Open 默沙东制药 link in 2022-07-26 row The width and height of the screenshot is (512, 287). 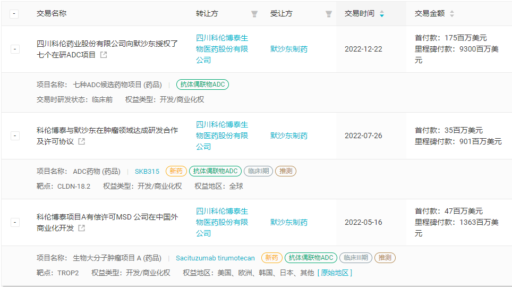point(289,136)
